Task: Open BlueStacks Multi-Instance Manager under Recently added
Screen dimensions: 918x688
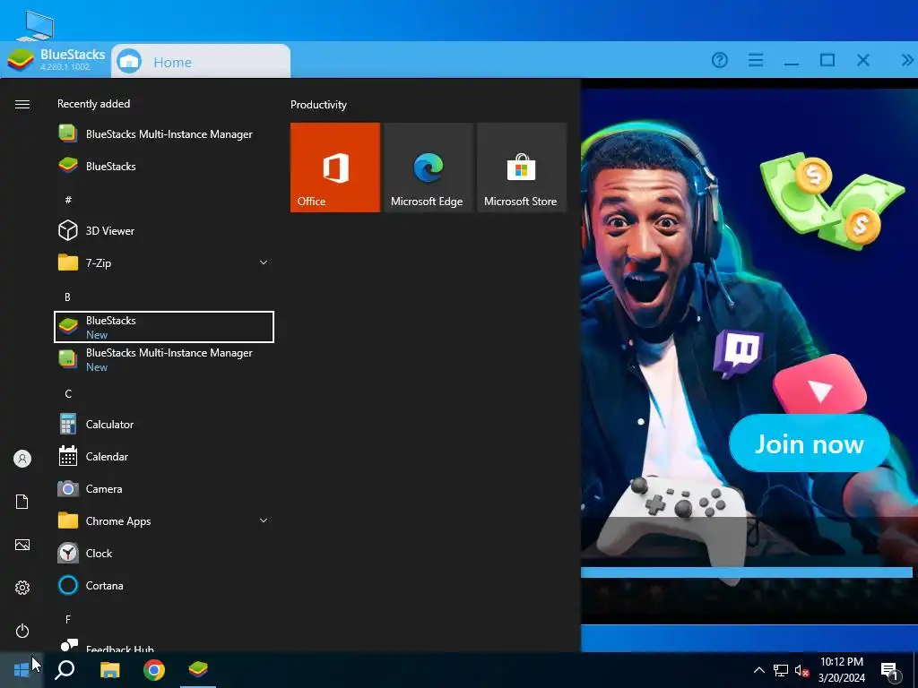Action: [x=164, y=134]
